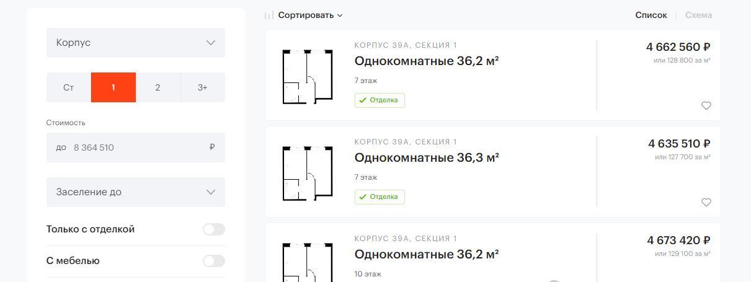Enable the С мебелью switch
The image size is (751, 282).
pos(213,261)
